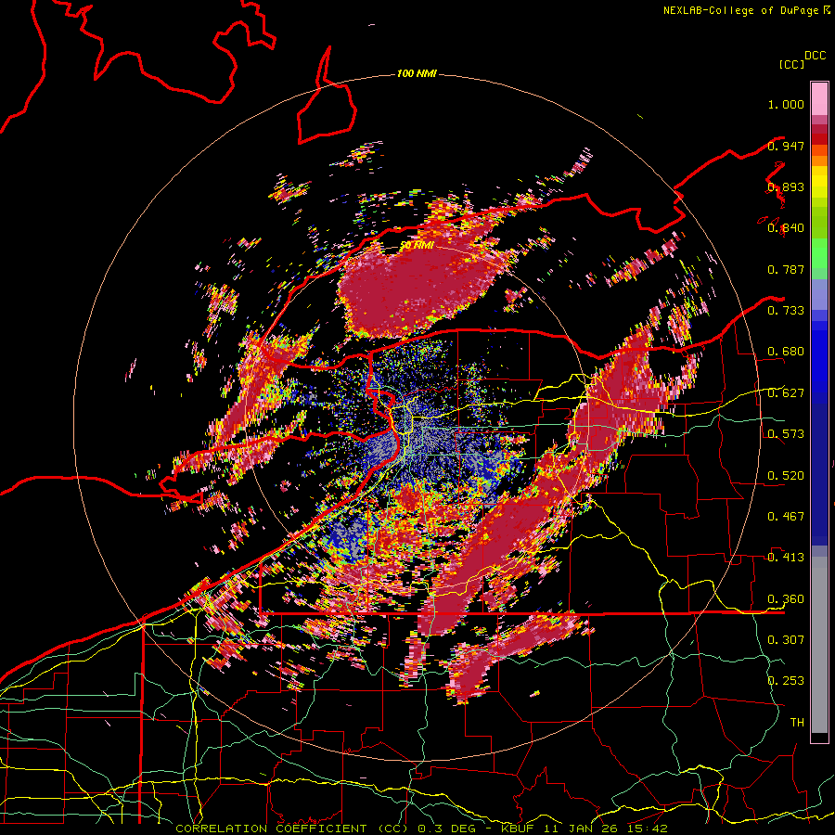Image resolution: width=835 pixels, height=835 pixels.
Task: Click the KBUF radar site identifier
Action: (x=520, y=829)
